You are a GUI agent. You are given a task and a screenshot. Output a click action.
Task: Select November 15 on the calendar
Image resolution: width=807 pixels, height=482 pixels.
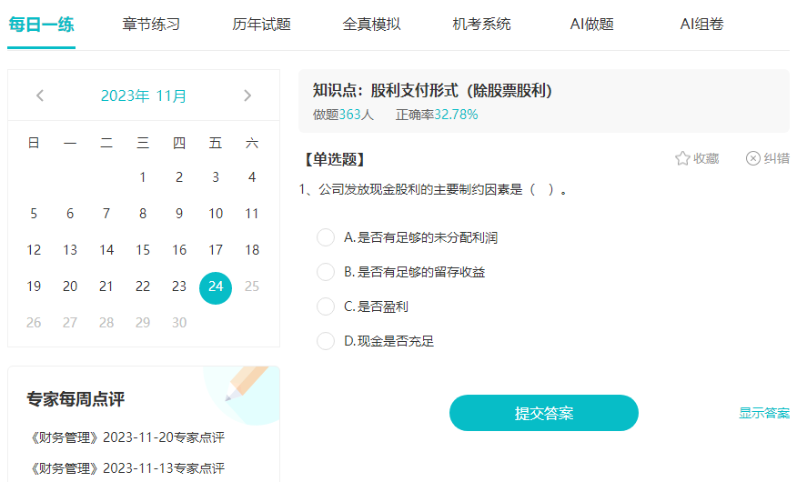point(143,250)
